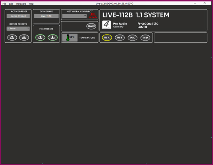Click the device presets upload icon

coord(12,37)
